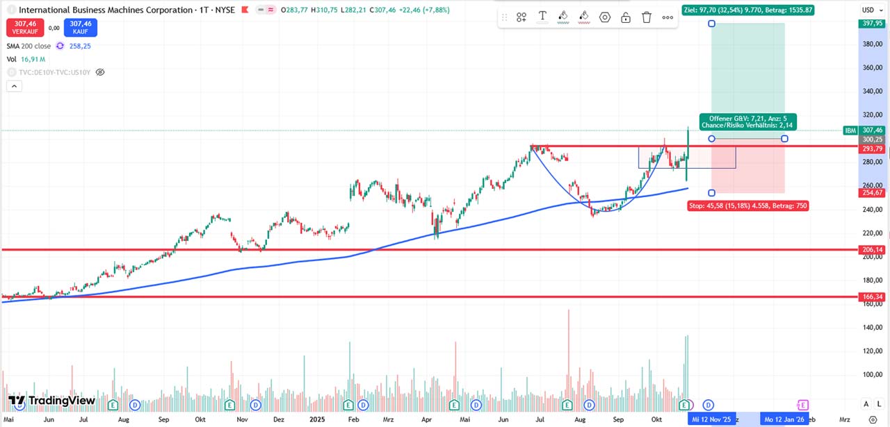Click the background fill color tool with green underline
Screen dimensions: 890x427
tap(563, 17)
